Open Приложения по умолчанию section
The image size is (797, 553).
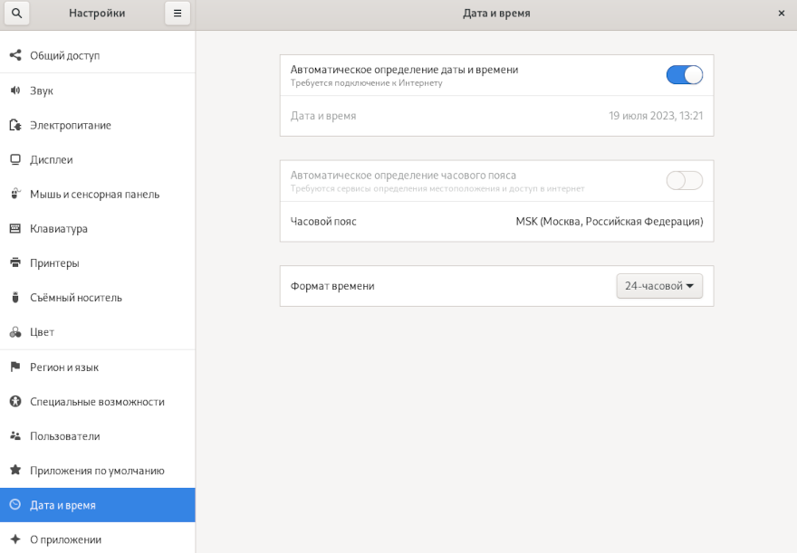[x=97, y=471]
